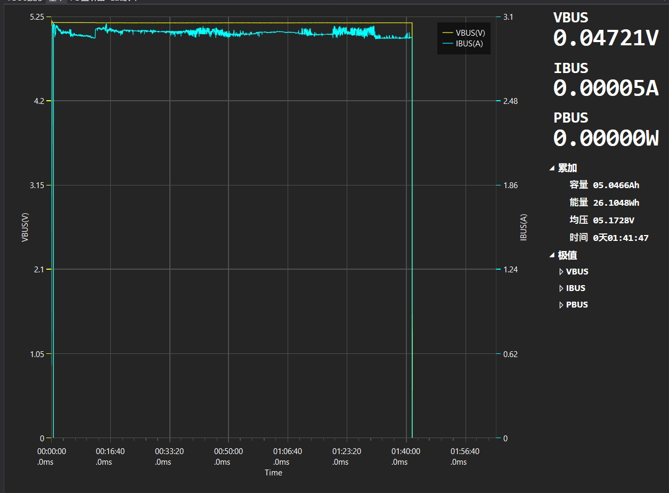Image resolution: width=669 pixels, height=493 pixels.
Task: Click the 1.86 right axis tick label
Action: coord(510,185)
